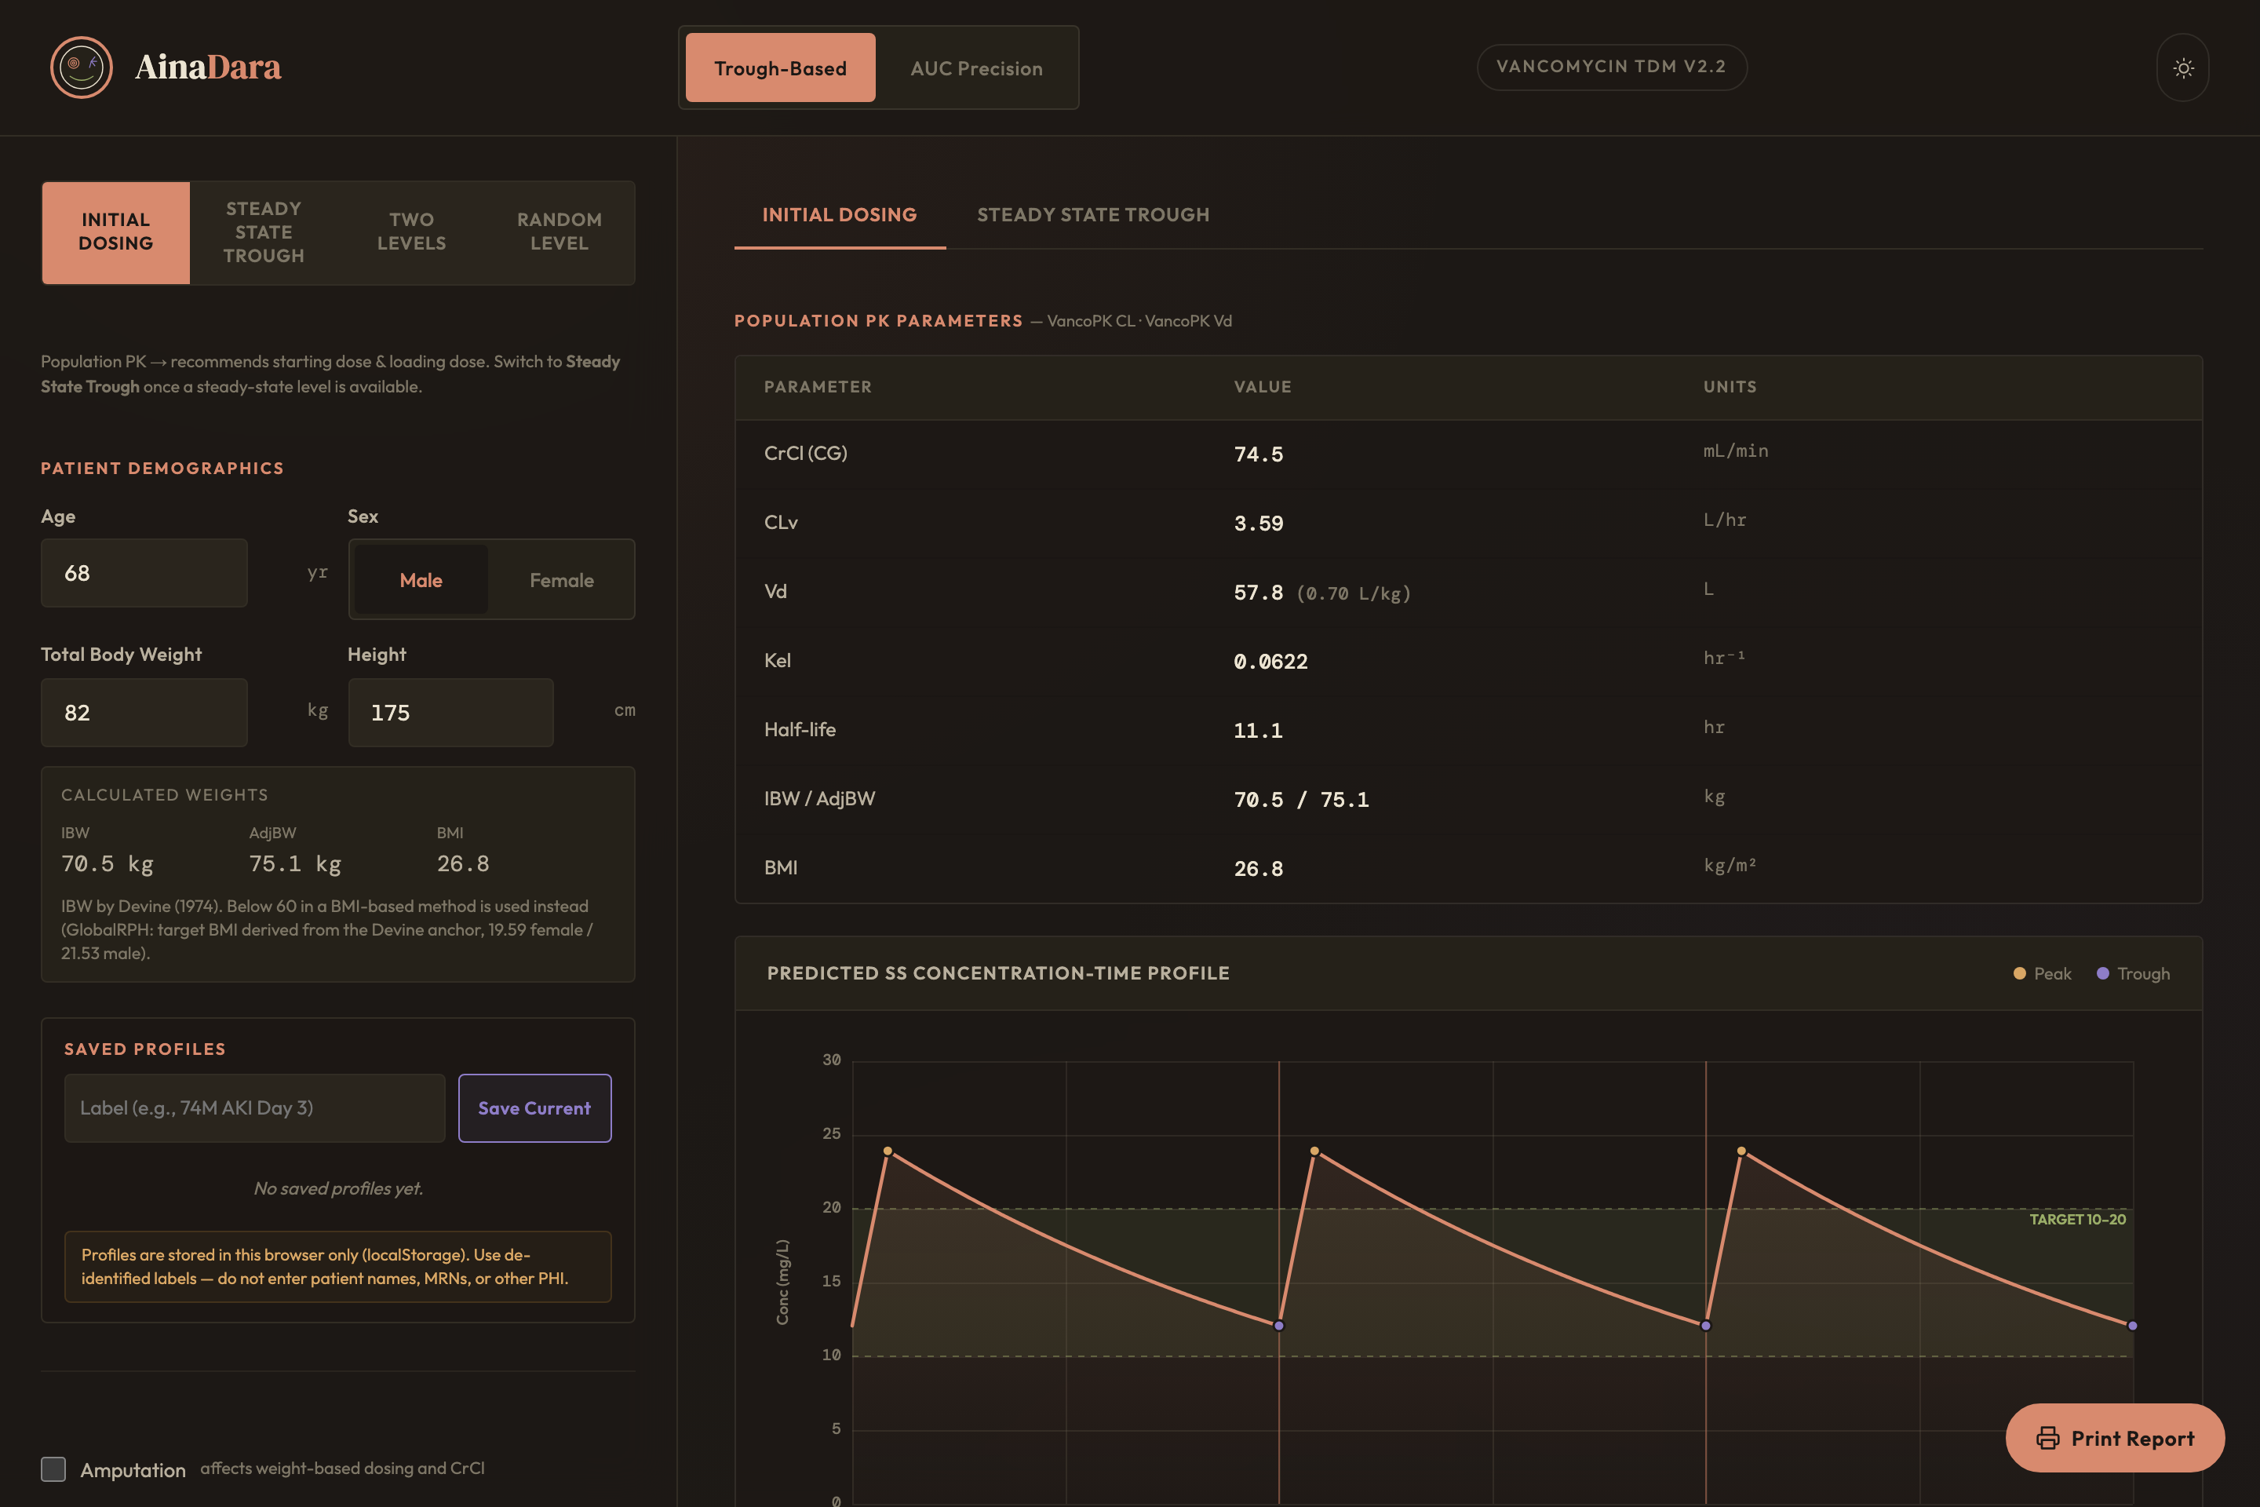Screen dimensions: 2260x1507
Task: Toggle light theme with sun icon
Action: click(x=2183, y=68)
